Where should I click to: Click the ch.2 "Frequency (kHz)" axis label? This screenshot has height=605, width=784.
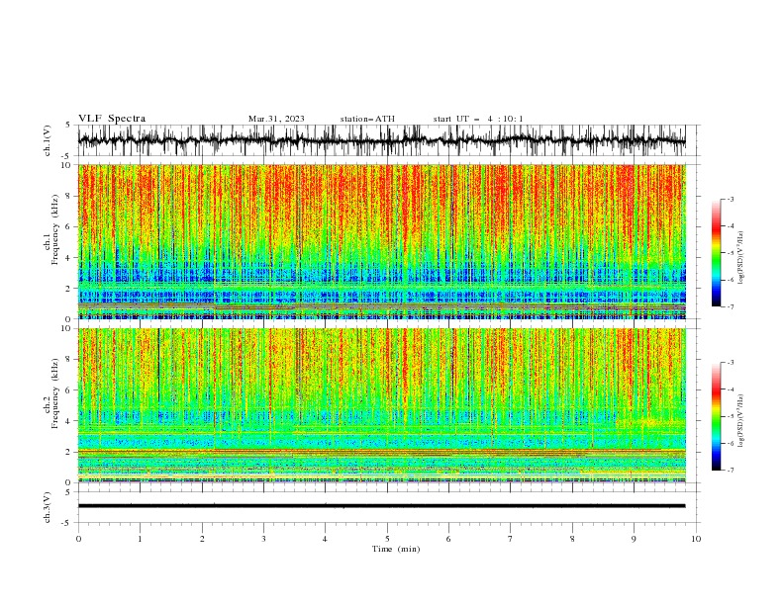coord(55,393)
